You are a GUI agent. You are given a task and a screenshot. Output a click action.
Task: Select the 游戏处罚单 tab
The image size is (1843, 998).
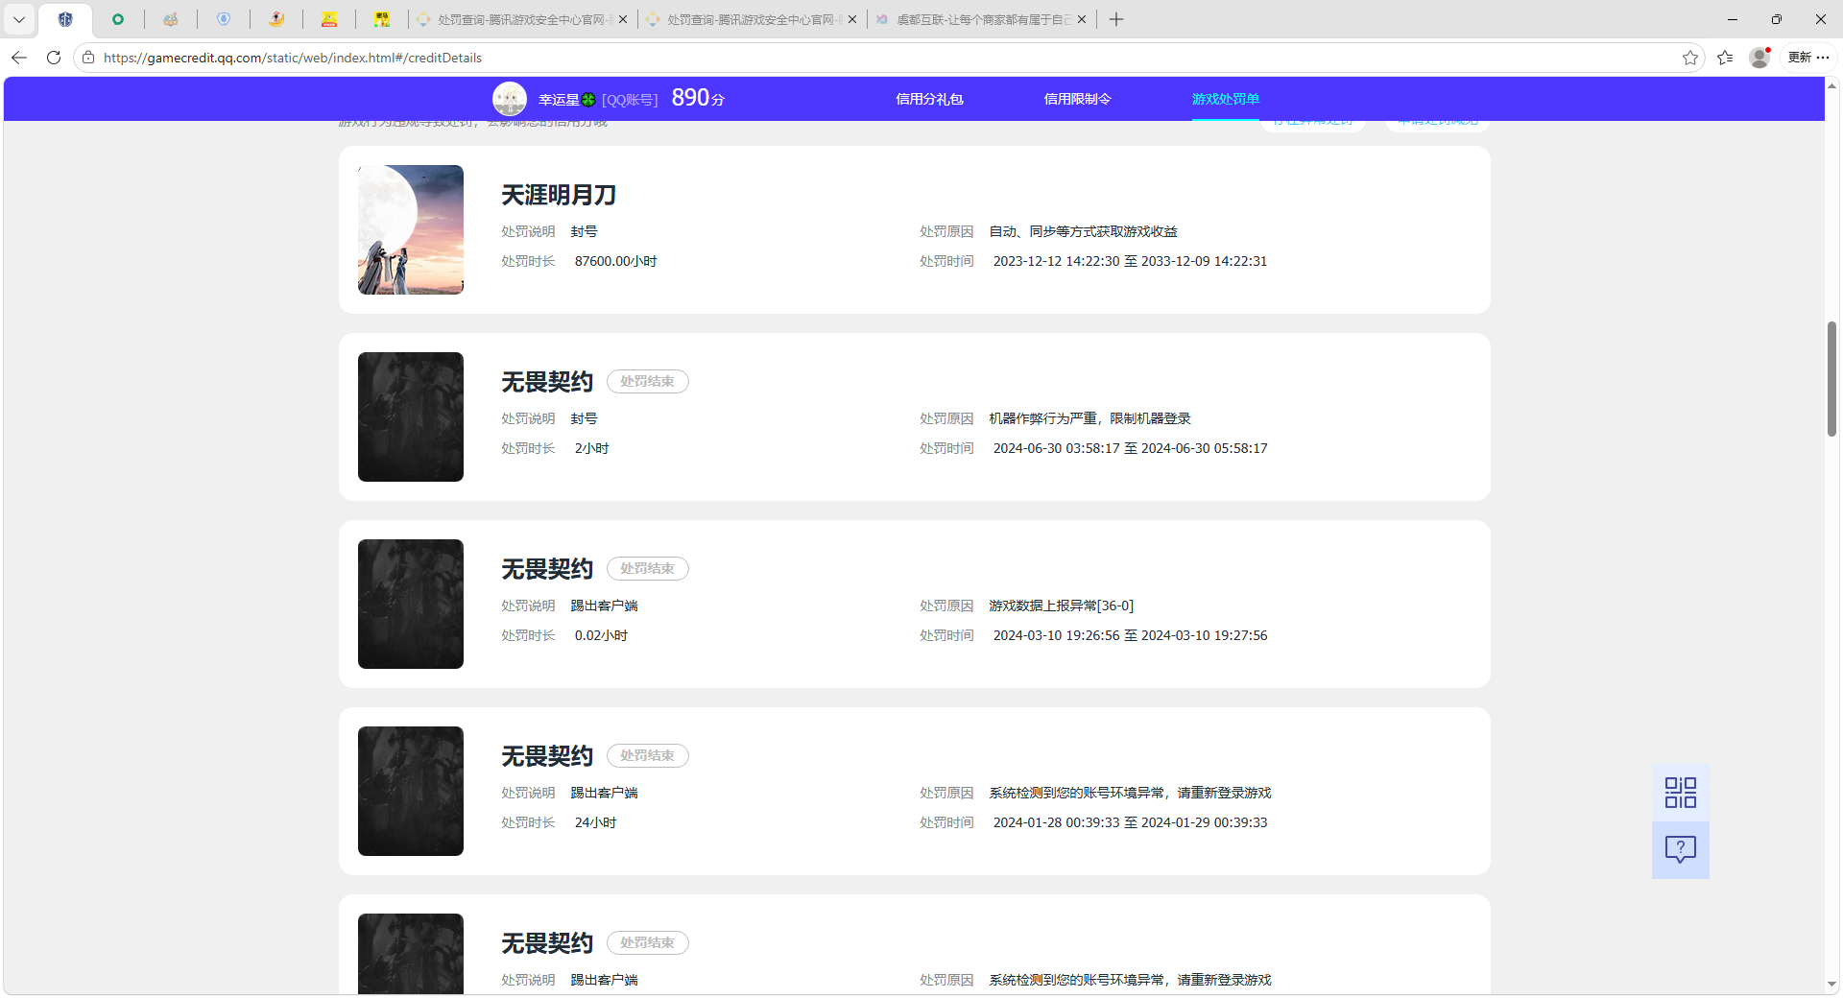tap(1226, 99)
